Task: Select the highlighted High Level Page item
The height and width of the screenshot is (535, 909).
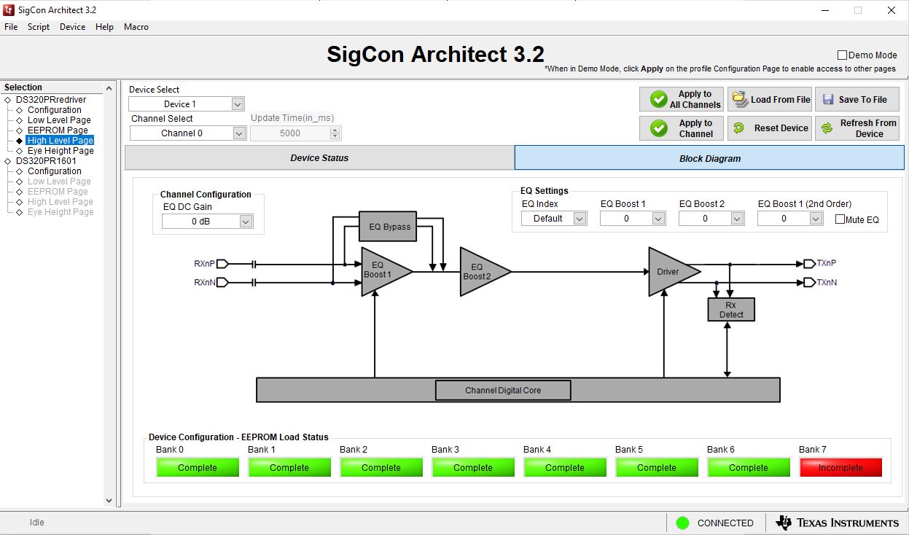Action: [x=60, y=141]
